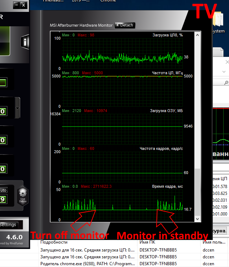The image size is (229, 267).
Task: Open the Afterburner info panel
Action: click(25, 42)
